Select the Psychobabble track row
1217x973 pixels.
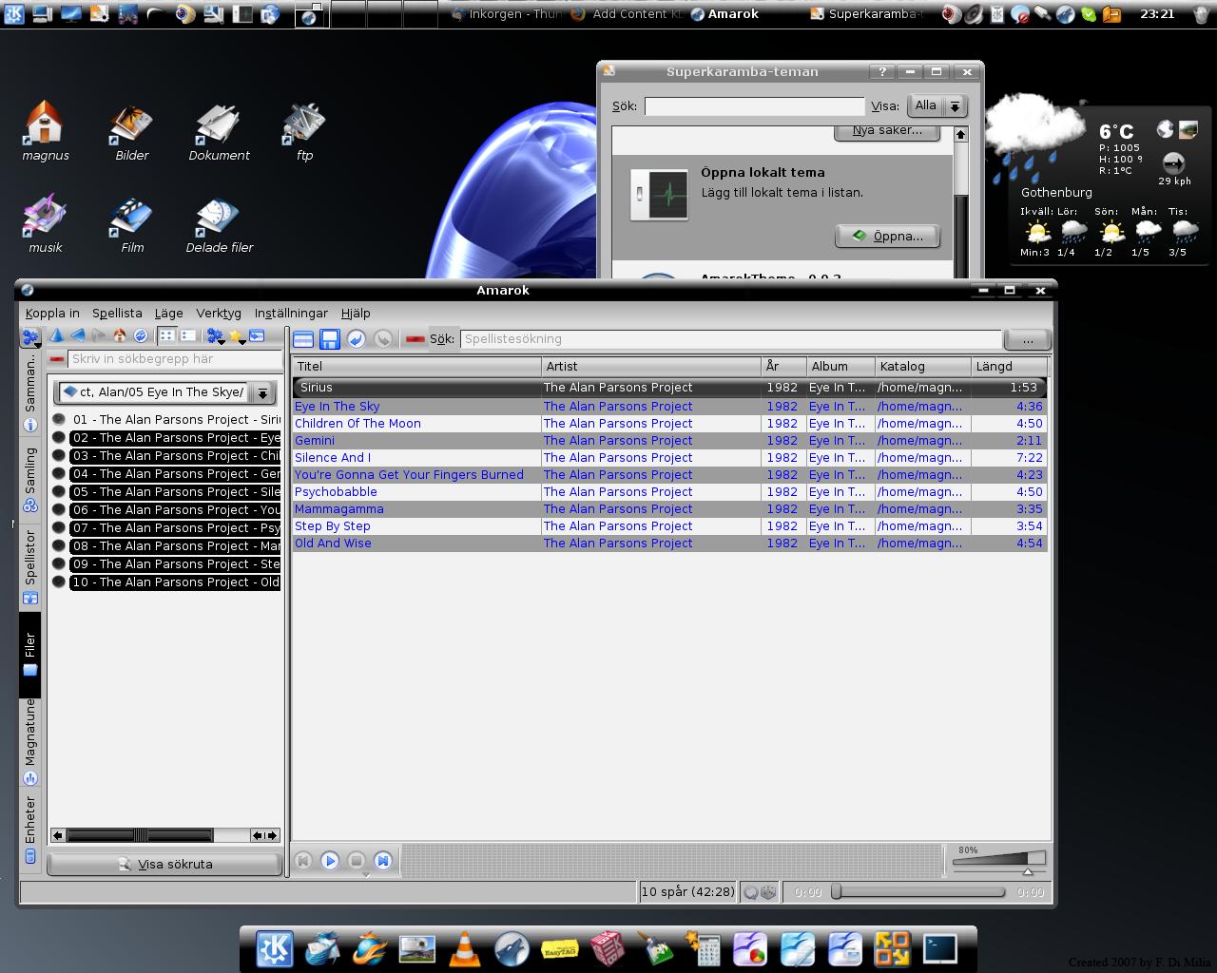[669, 492]
